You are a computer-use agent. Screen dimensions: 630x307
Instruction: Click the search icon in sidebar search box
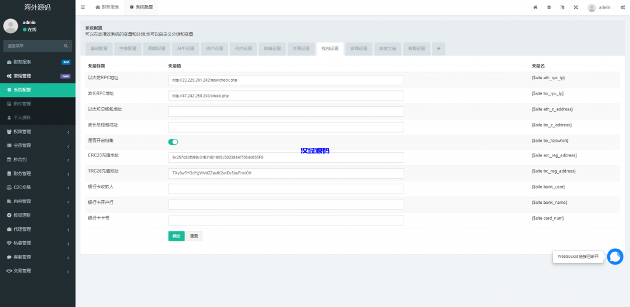tap(66, 46)
